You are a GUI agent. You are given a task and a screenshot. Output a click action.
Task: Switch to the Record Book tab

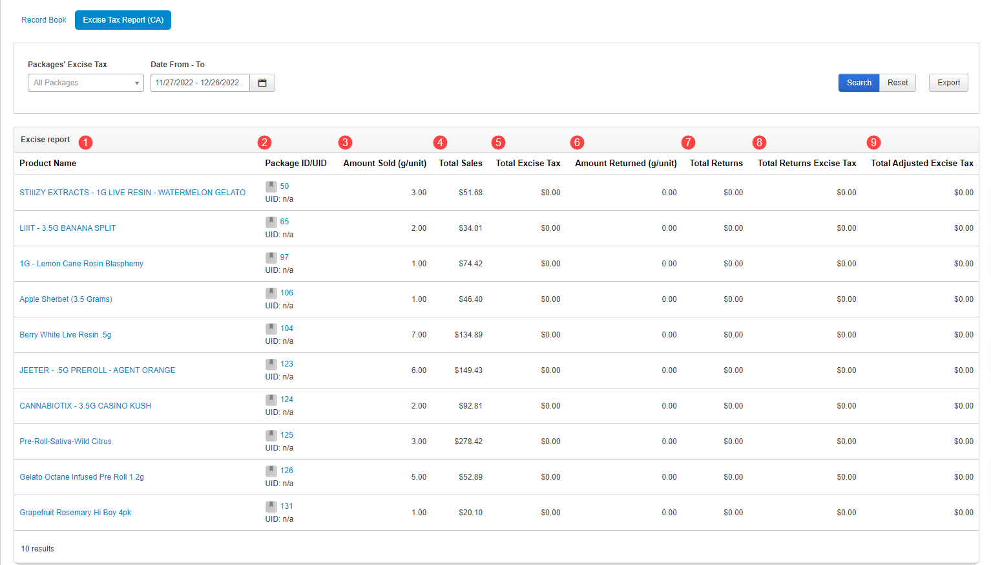[x=44, y=20]
